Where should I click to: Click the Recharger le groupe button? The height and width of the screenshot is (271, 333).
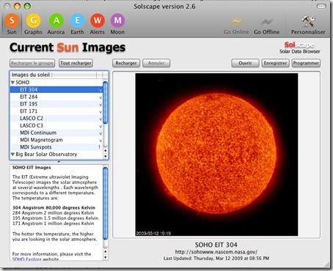pyautogui.click(x=32, y=63)
